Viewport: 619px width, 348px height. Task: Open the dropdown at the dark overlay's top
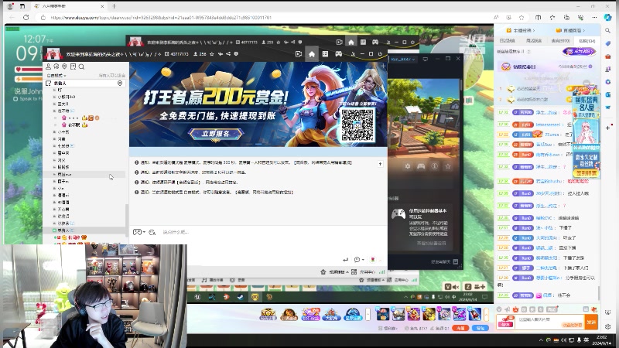[403, 60]
